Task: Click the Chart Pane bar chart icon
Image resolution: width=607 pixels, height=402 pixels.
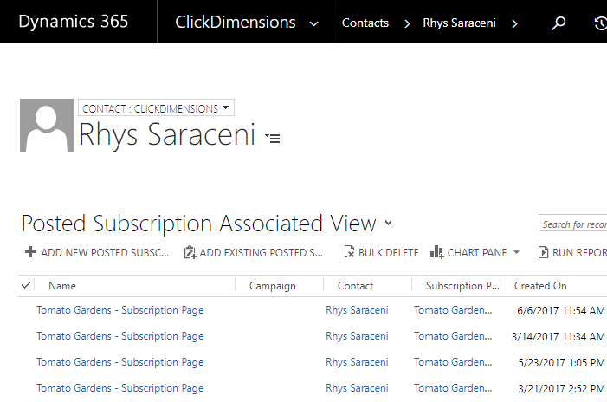Action: point(436,252)
